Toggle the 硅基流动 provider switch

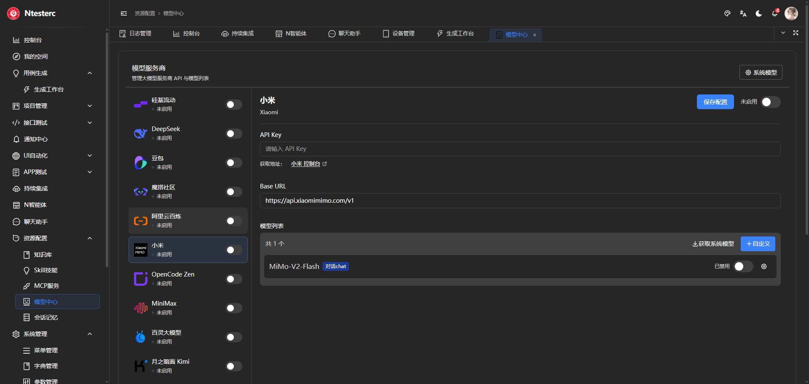click(234, 105)
